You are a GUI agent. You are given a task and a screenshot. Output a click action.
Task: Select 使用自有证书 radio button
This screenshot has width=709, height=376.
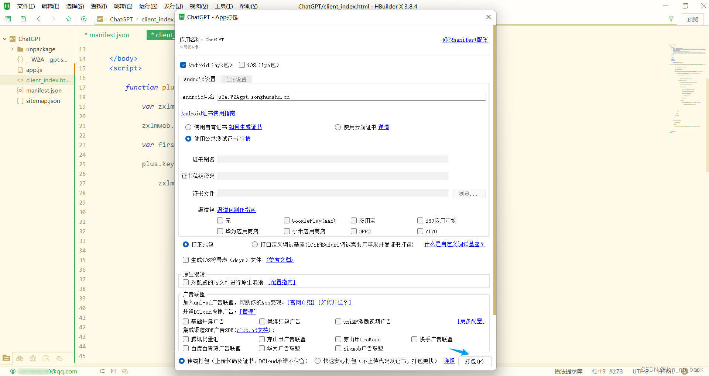coord(188,127)
